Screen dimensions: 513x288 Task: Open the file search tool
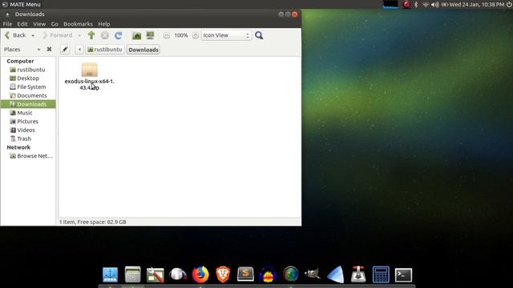point(259,35)
